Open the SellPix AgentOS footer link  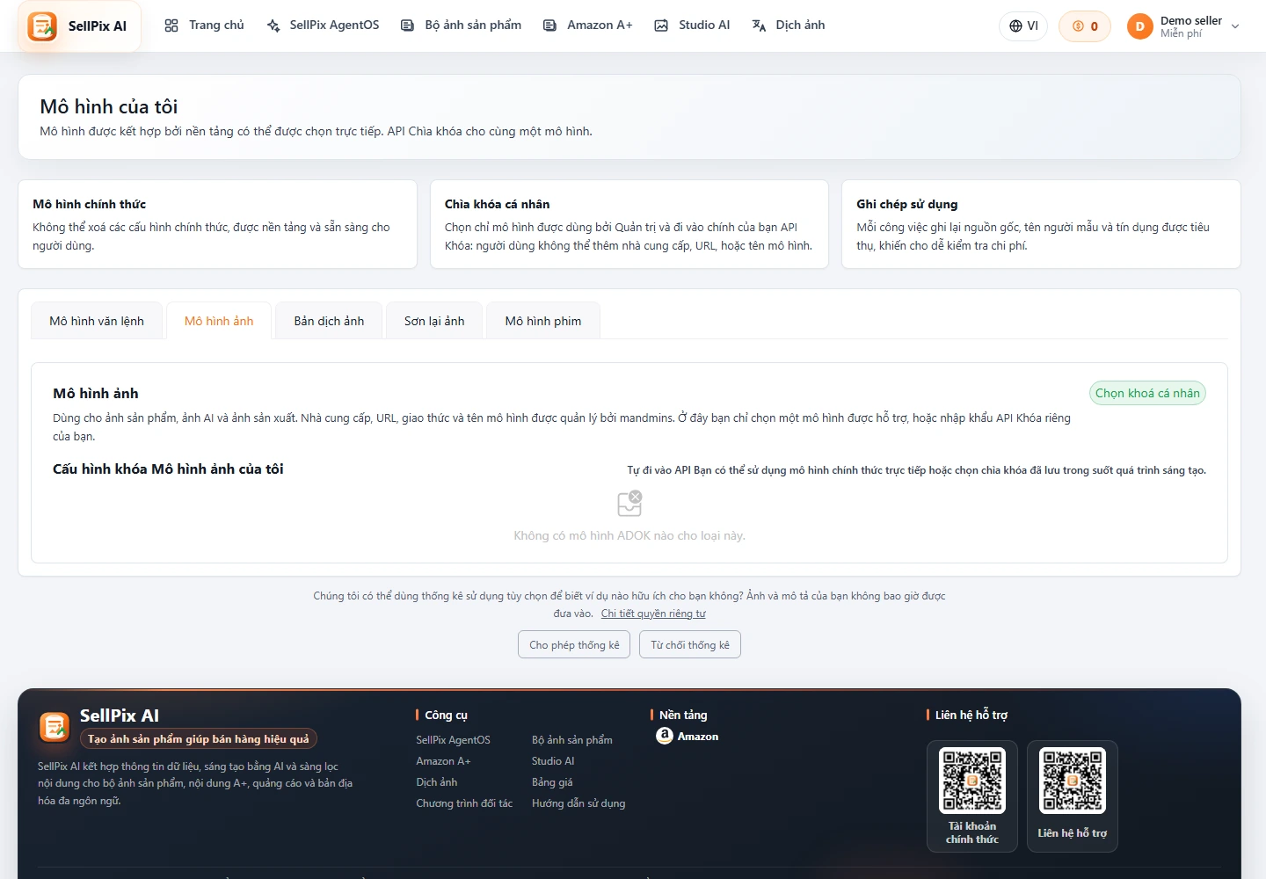tap(453, 740)
